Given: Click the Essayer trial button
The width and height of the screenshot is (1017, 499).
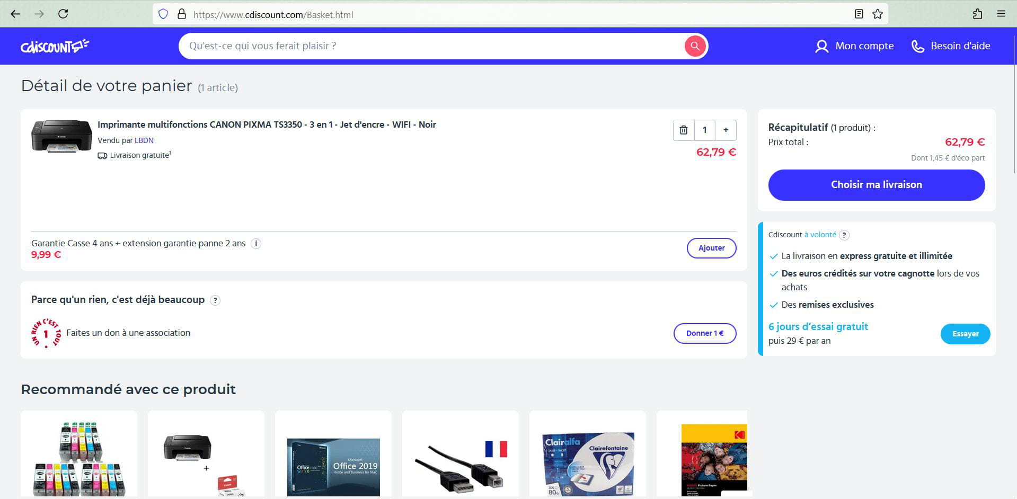Looking at the screenshot, I should 965,334.
